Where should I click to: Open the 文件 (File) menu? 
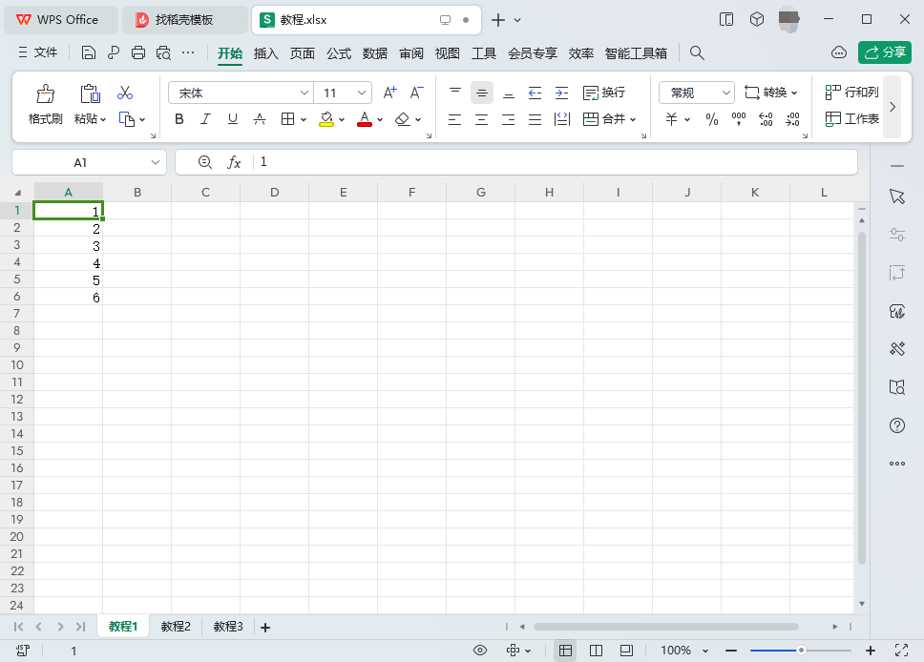pyautogui.click(x=38, y=52)
